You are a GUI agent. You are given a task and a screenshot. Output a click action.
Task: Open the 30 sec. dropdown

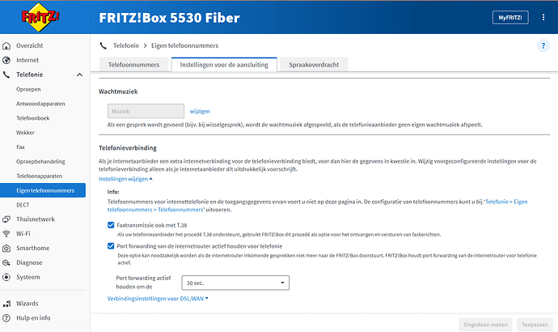click(x=235, y=283)
